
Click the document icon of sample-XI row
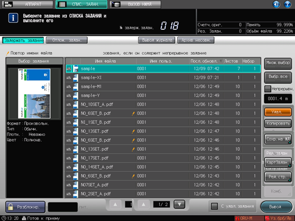[76, 78]
